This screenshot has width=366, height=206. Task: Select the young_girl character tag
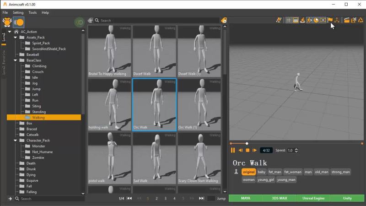point(266,179)
